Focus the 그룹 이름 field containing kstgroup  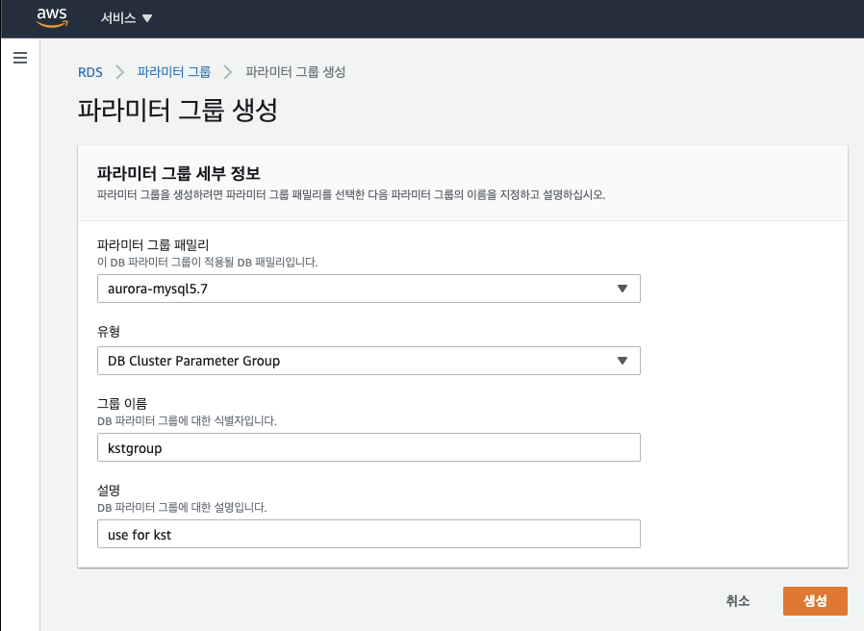[x=368, y=447]
